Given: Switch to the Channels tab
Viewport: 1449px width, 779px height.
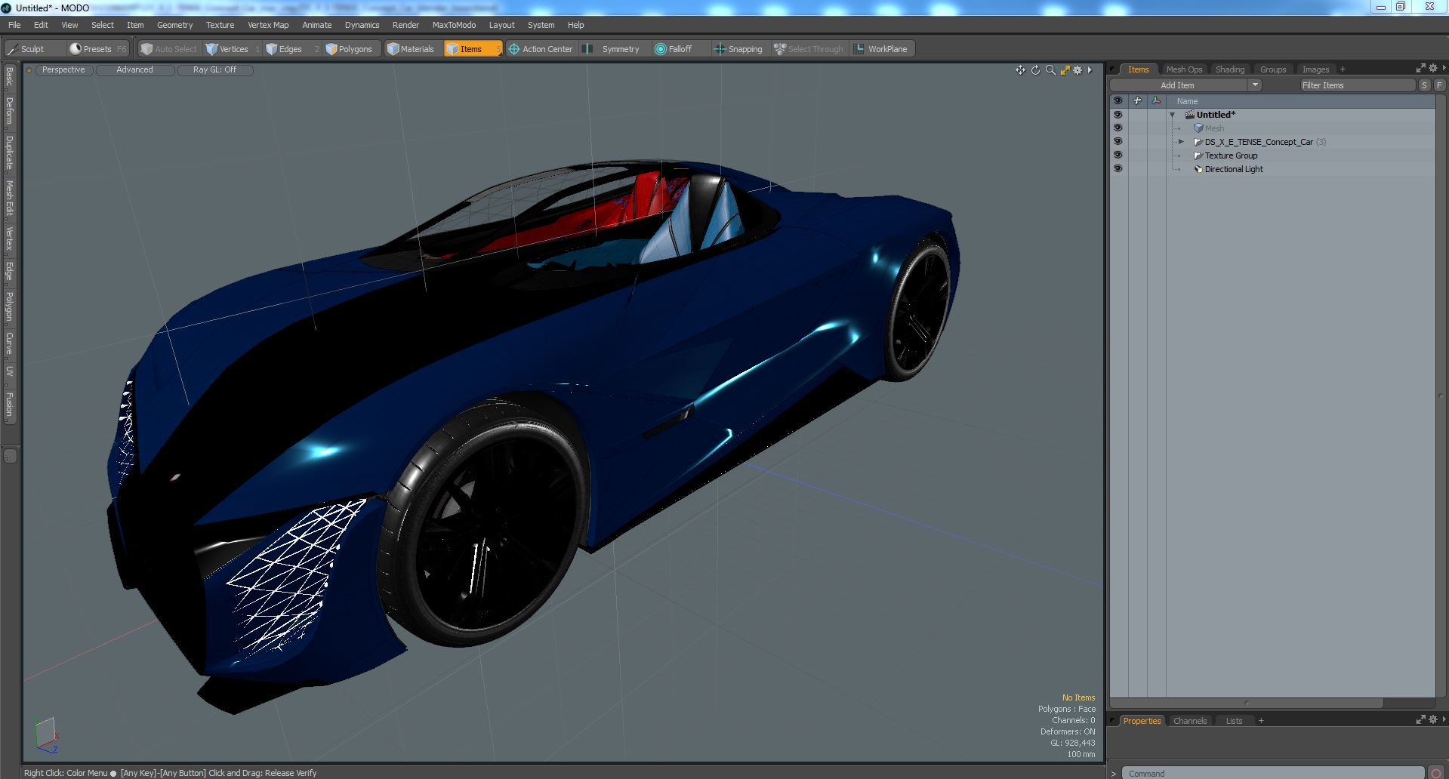Looking at the screenshot, I should coord(1190,721).
